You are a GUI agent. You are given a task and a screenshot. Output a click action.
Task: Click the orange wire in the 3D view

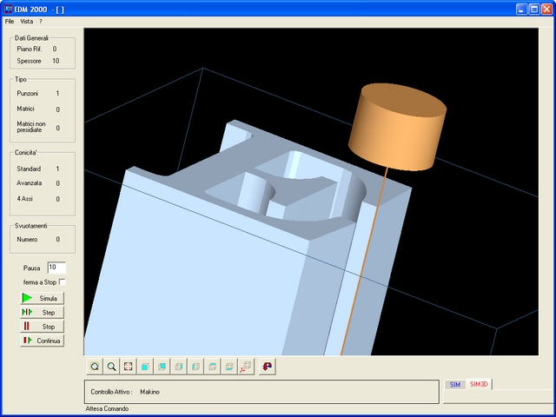[x=365, y=261]
